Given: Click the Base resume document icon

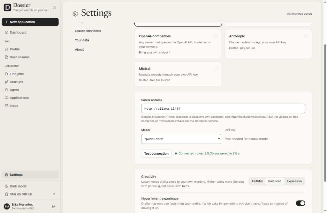Looking at the screenshot, I should [6, 57].
